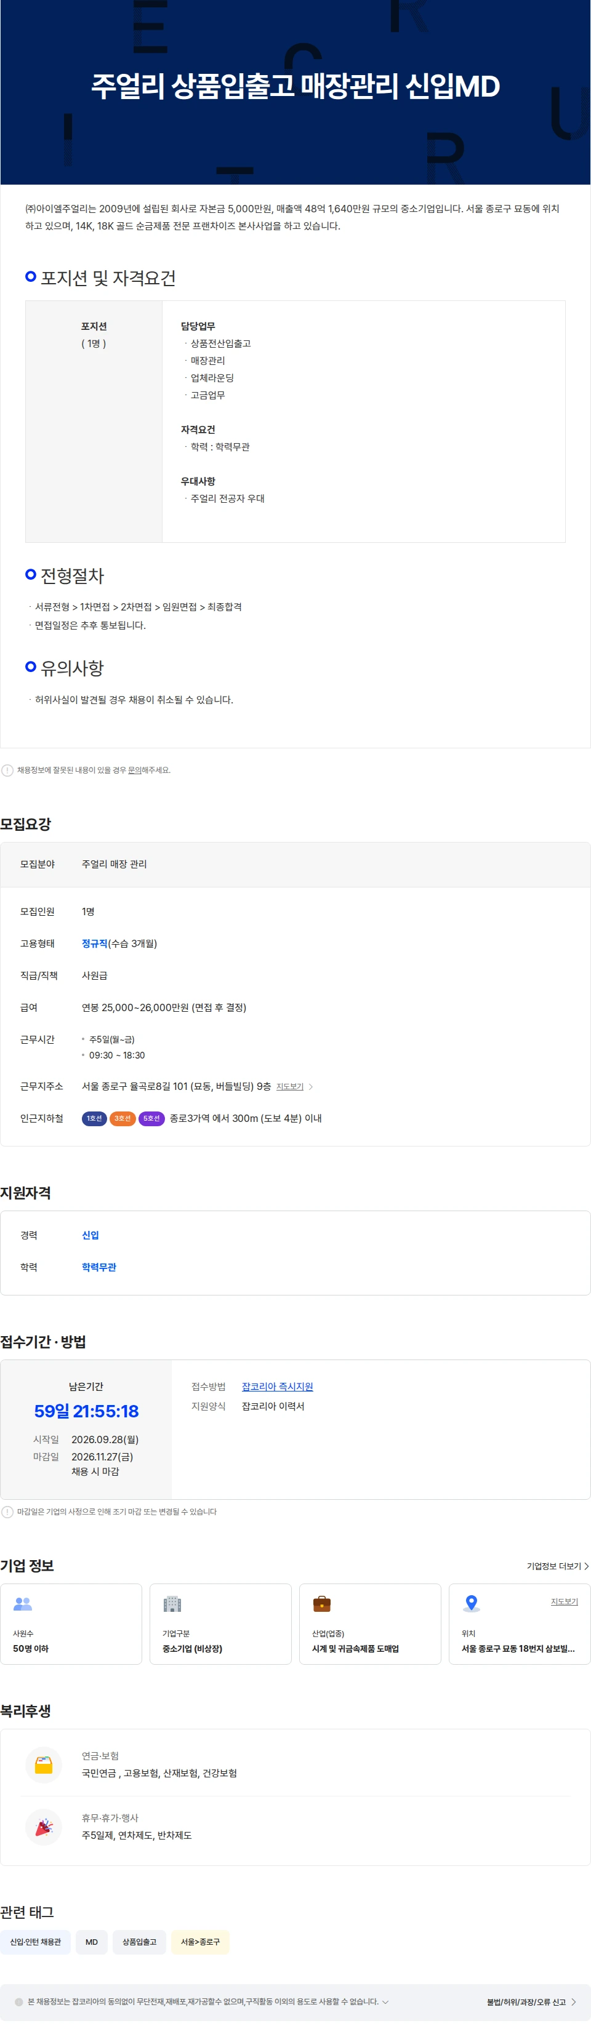Select the 상품입출고 tag
Image resolution: width=591 pixels, height=2034 pixels.
(139, 1942)
